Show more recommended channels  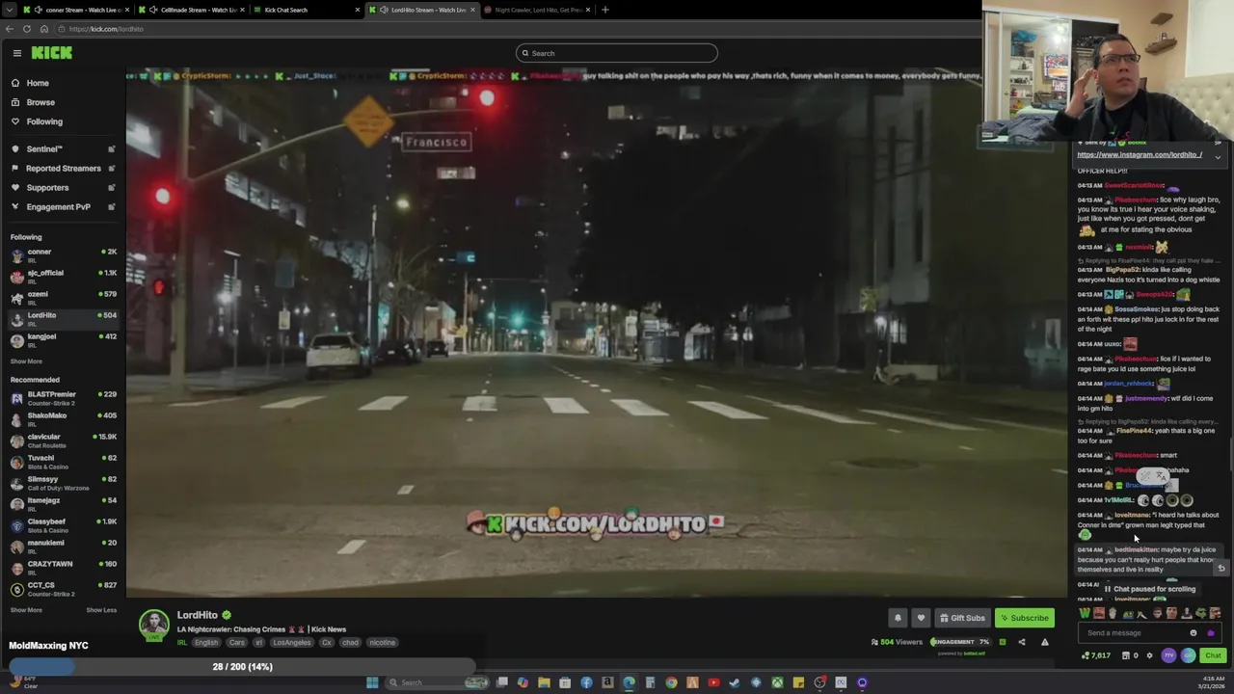point(26,610)
